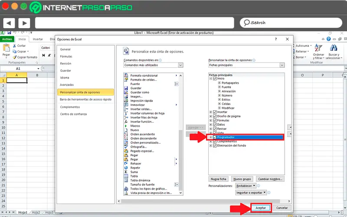Click the Guardar como command icon

pyautogui.click(x=126, y=92)
